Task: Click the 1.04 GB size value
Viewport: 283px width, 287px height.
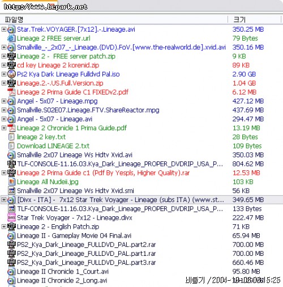Action: coord(244,83)
